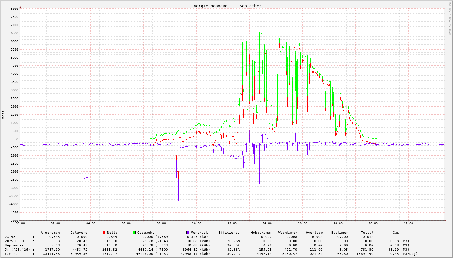Select the chart title Energie Maandag 1 September

pyautogui.click(x=226, y=6)
